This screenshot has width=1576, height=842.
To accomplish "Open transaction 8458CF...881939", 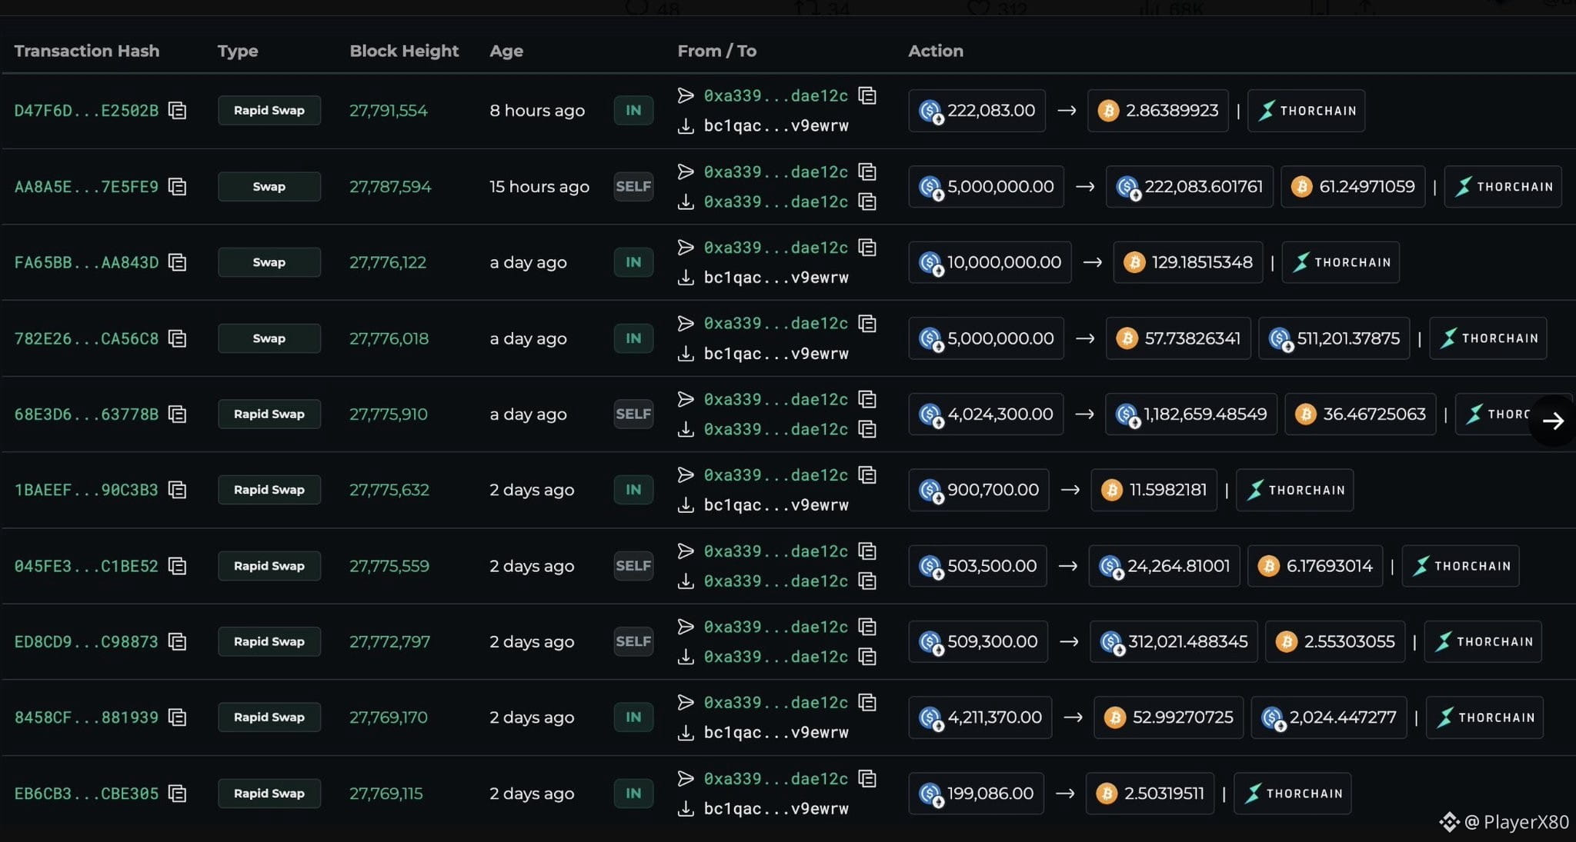I will point(86,717).
